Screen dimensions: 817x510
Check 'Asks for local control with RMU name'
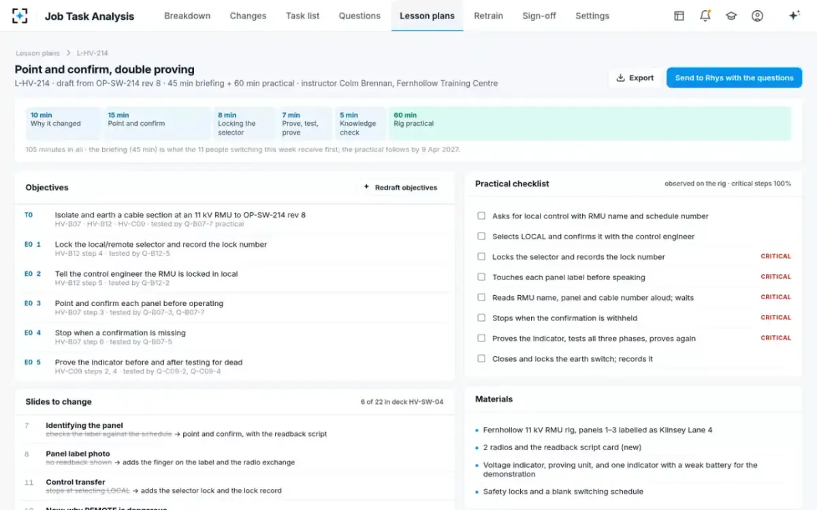481,216
